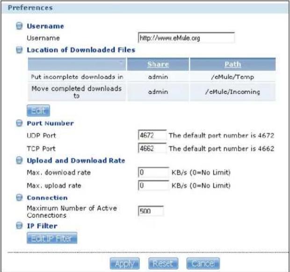Click the Connection section heading
The image size is (290, 272).
(47, 198)
